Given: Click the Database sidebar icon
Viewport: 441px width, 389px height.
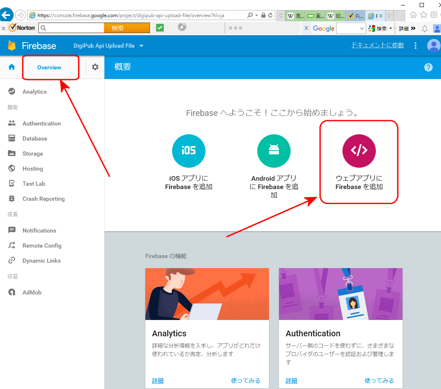Looking at the screenshot, I should click(x=12, y=138).
